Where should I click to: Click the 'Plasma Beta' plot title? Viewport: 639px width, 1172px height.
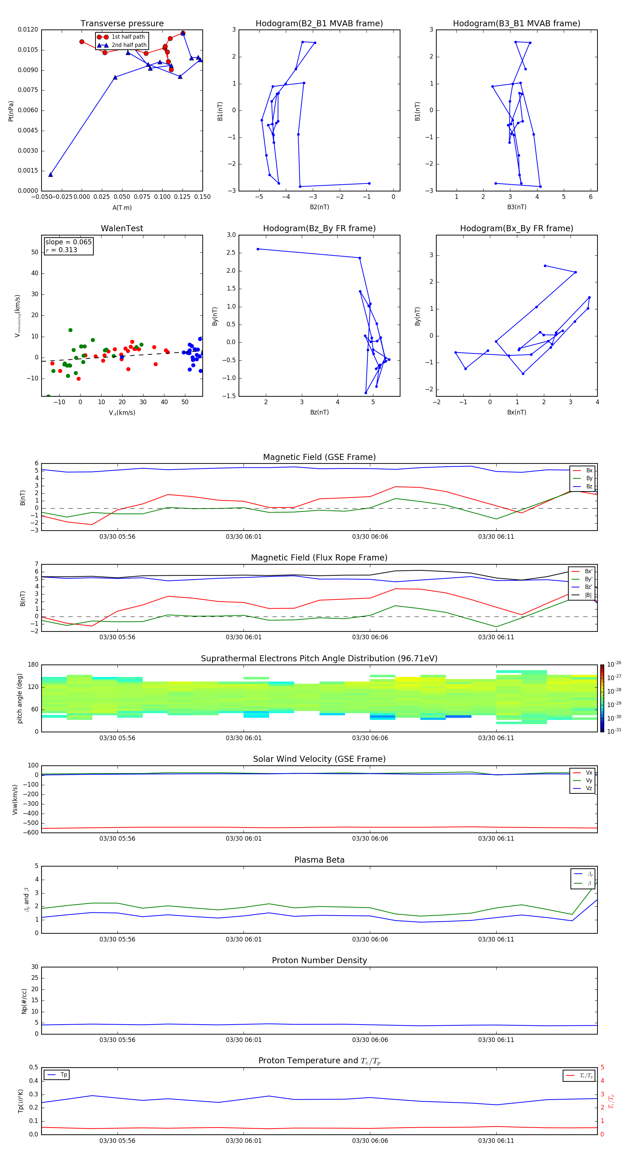pyautogui.click(x=319, y=860)
